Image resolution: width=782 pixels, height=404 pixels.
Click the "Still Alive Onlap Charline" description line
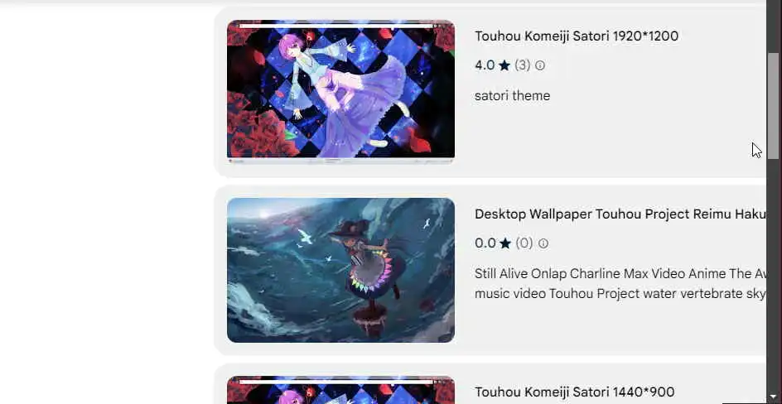(620, 274)
